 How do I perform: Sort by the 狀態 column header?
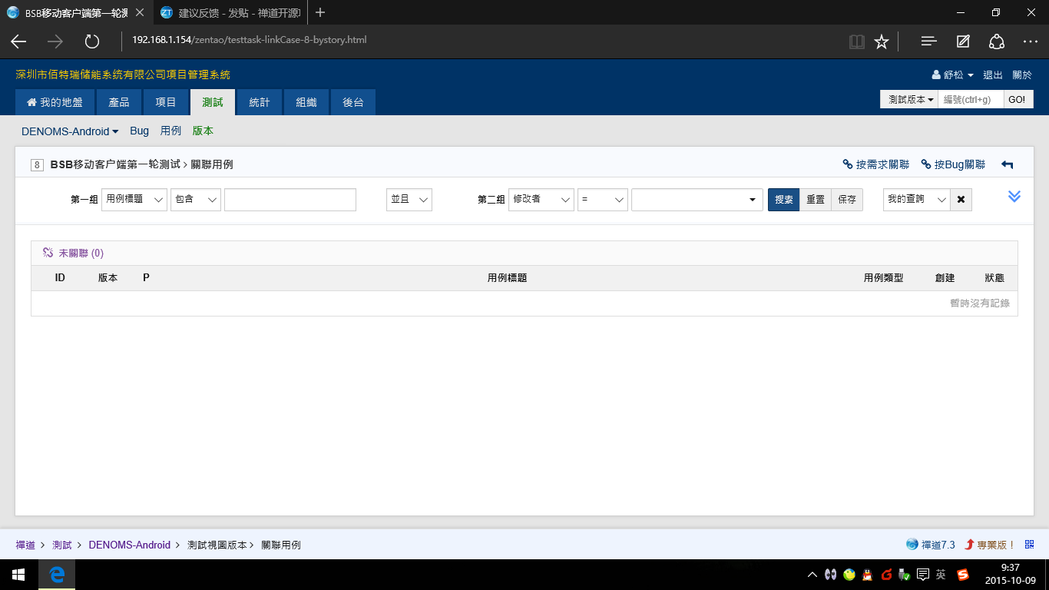point(994,278)
